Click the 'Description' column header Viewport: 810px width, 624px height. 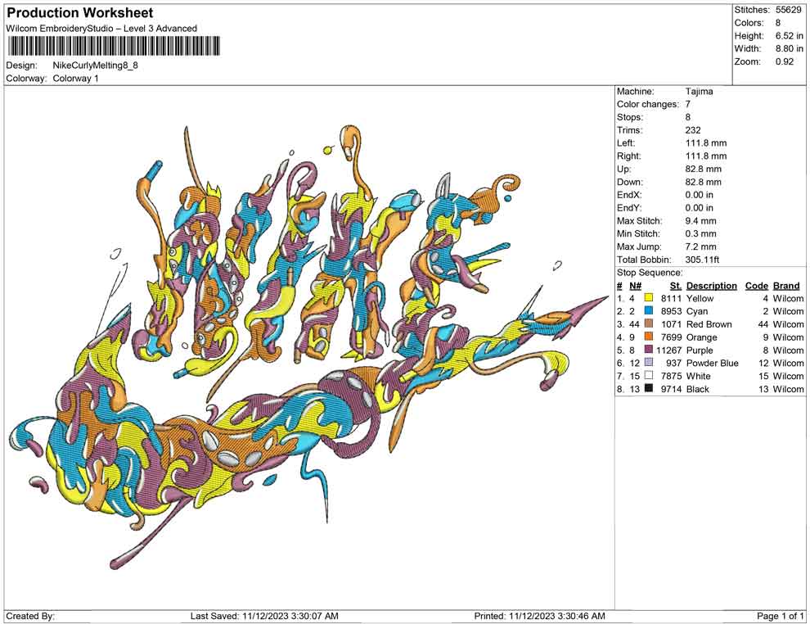(711, 286)
